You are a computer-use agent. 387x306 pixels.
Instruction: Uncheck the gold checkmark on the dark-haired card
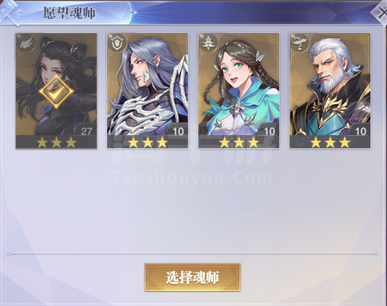56,92
